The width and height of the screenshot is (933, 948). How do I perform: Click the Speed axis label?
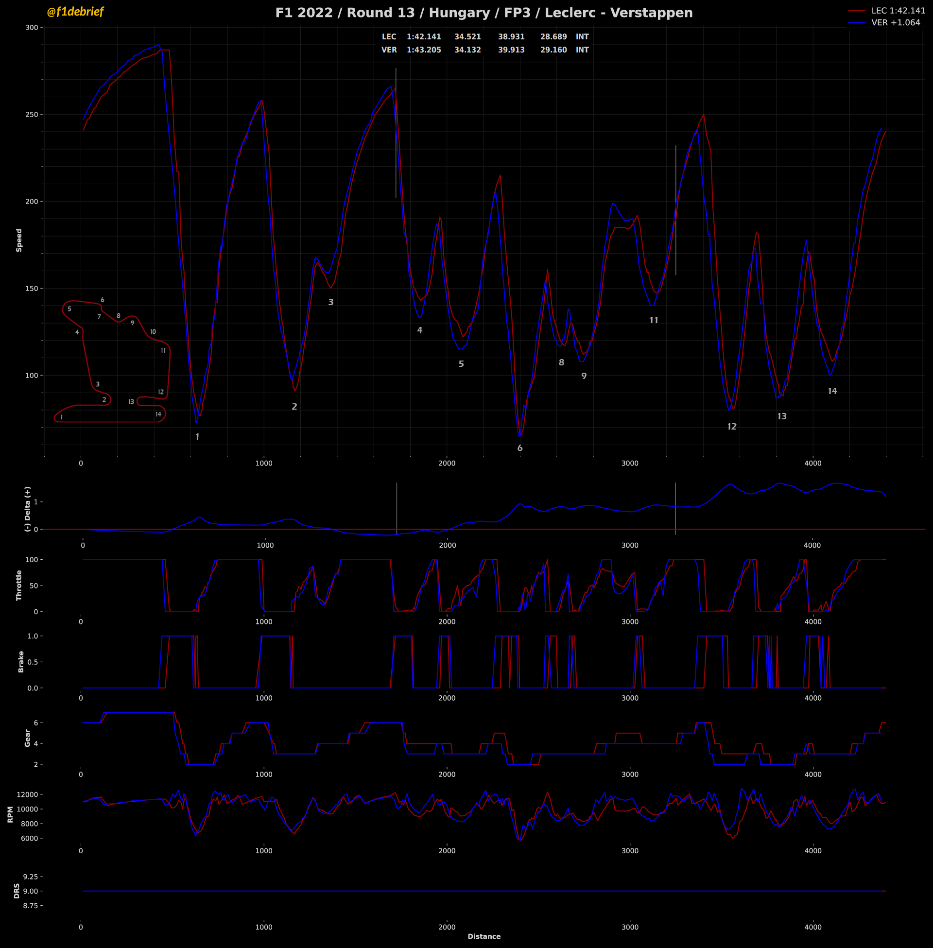(x=19, y=240)
